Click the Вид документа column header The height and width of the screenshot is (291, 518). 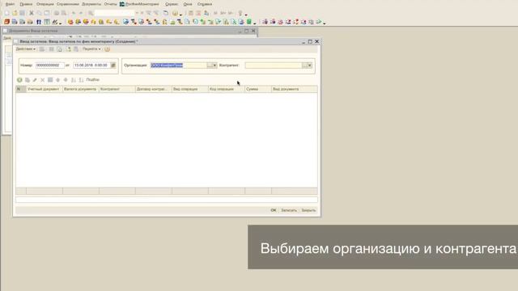295,89
